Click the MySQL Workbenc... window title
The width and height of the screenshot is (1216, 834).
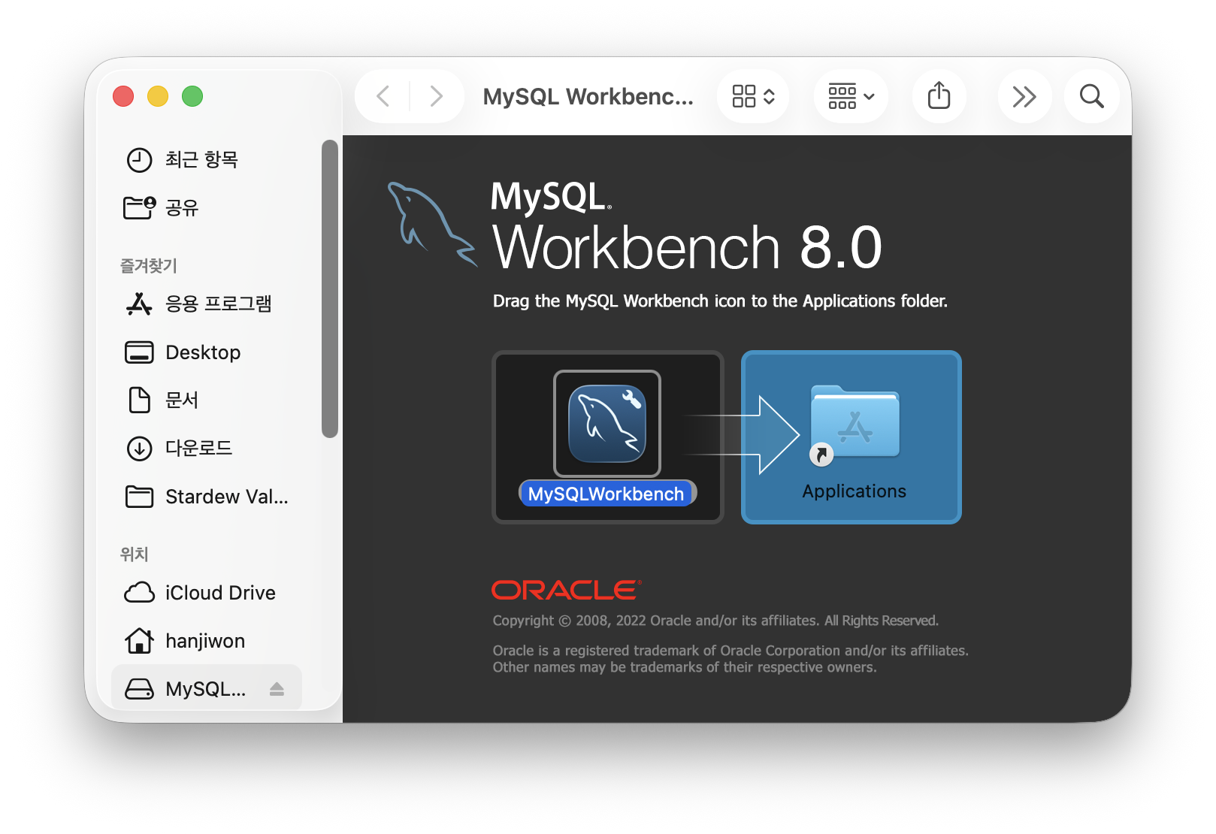(588, 97)
